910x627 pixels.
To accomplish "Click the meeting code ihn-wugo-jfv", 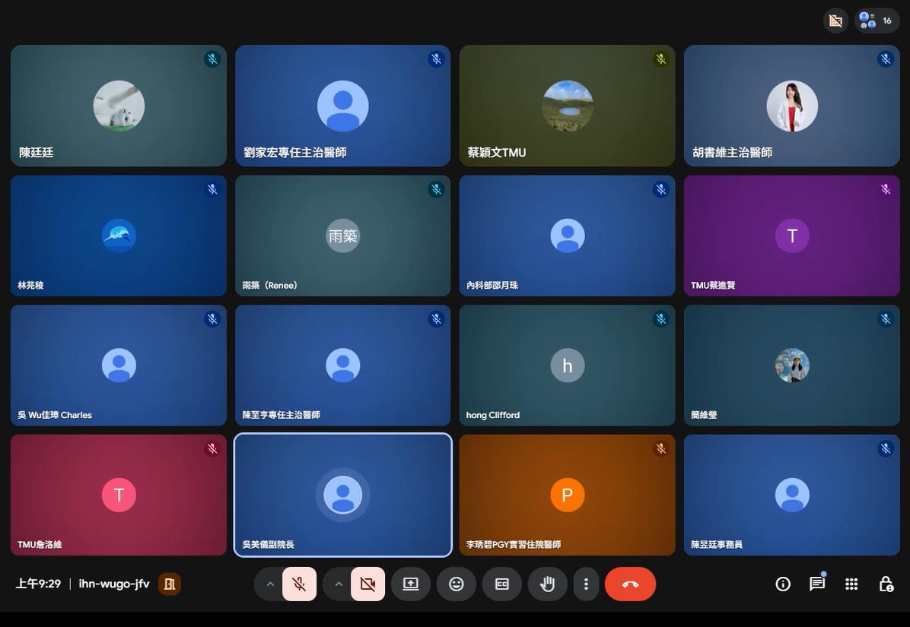I will coord(114,584).
